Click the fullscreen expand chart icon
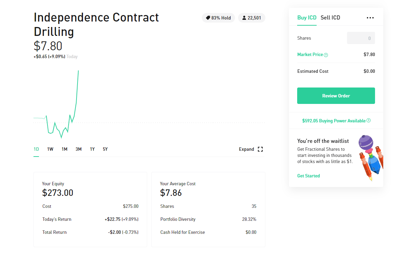 click(260, 149)
